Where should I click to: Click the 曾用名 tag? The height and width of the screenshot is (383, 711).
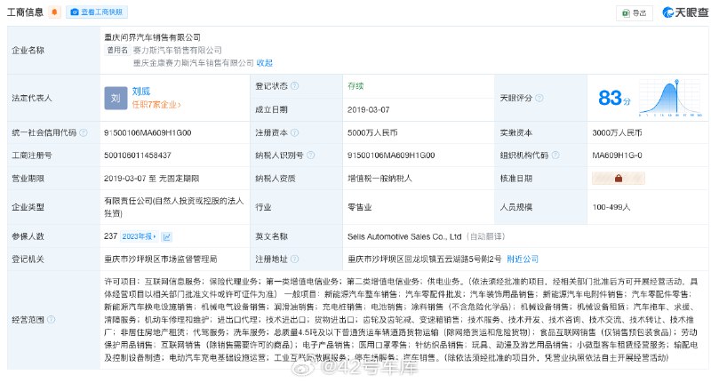[x=117, y=50]
